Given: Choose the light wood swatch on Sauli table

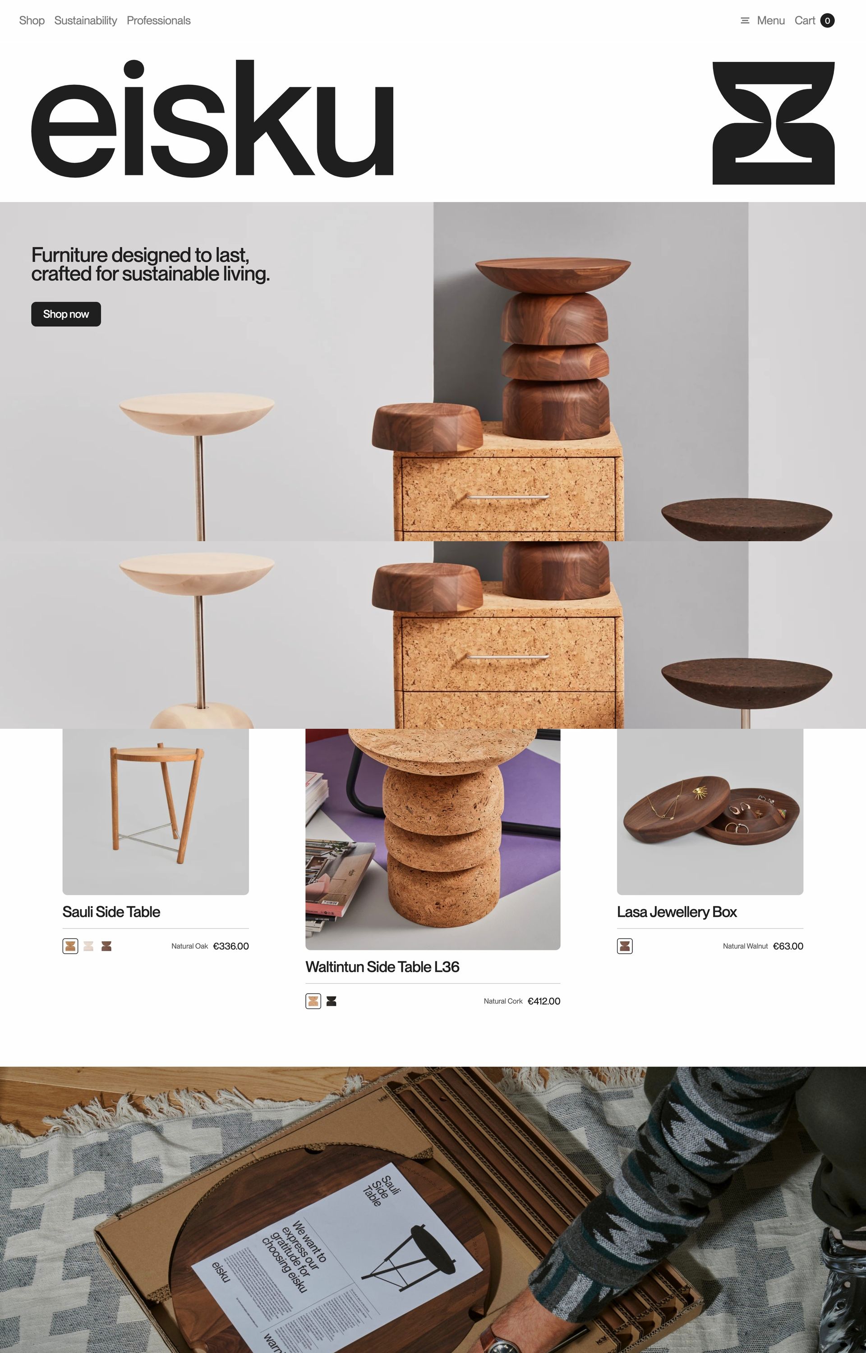Looking at the screenshot, I should (88, 946).
